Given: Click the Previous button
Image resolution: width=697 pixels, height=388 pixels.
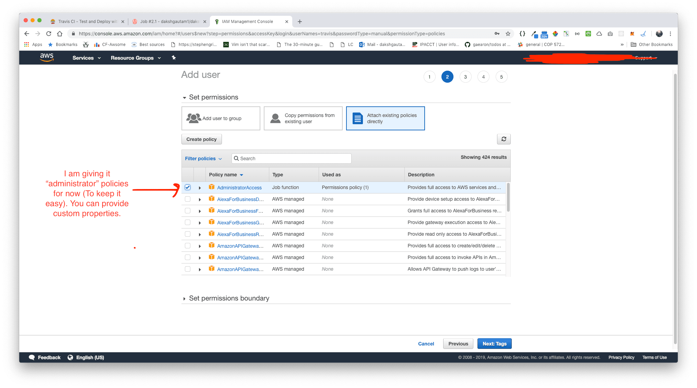Looking at the screenshot, I should pyautogui.click(x=458, y=343).
